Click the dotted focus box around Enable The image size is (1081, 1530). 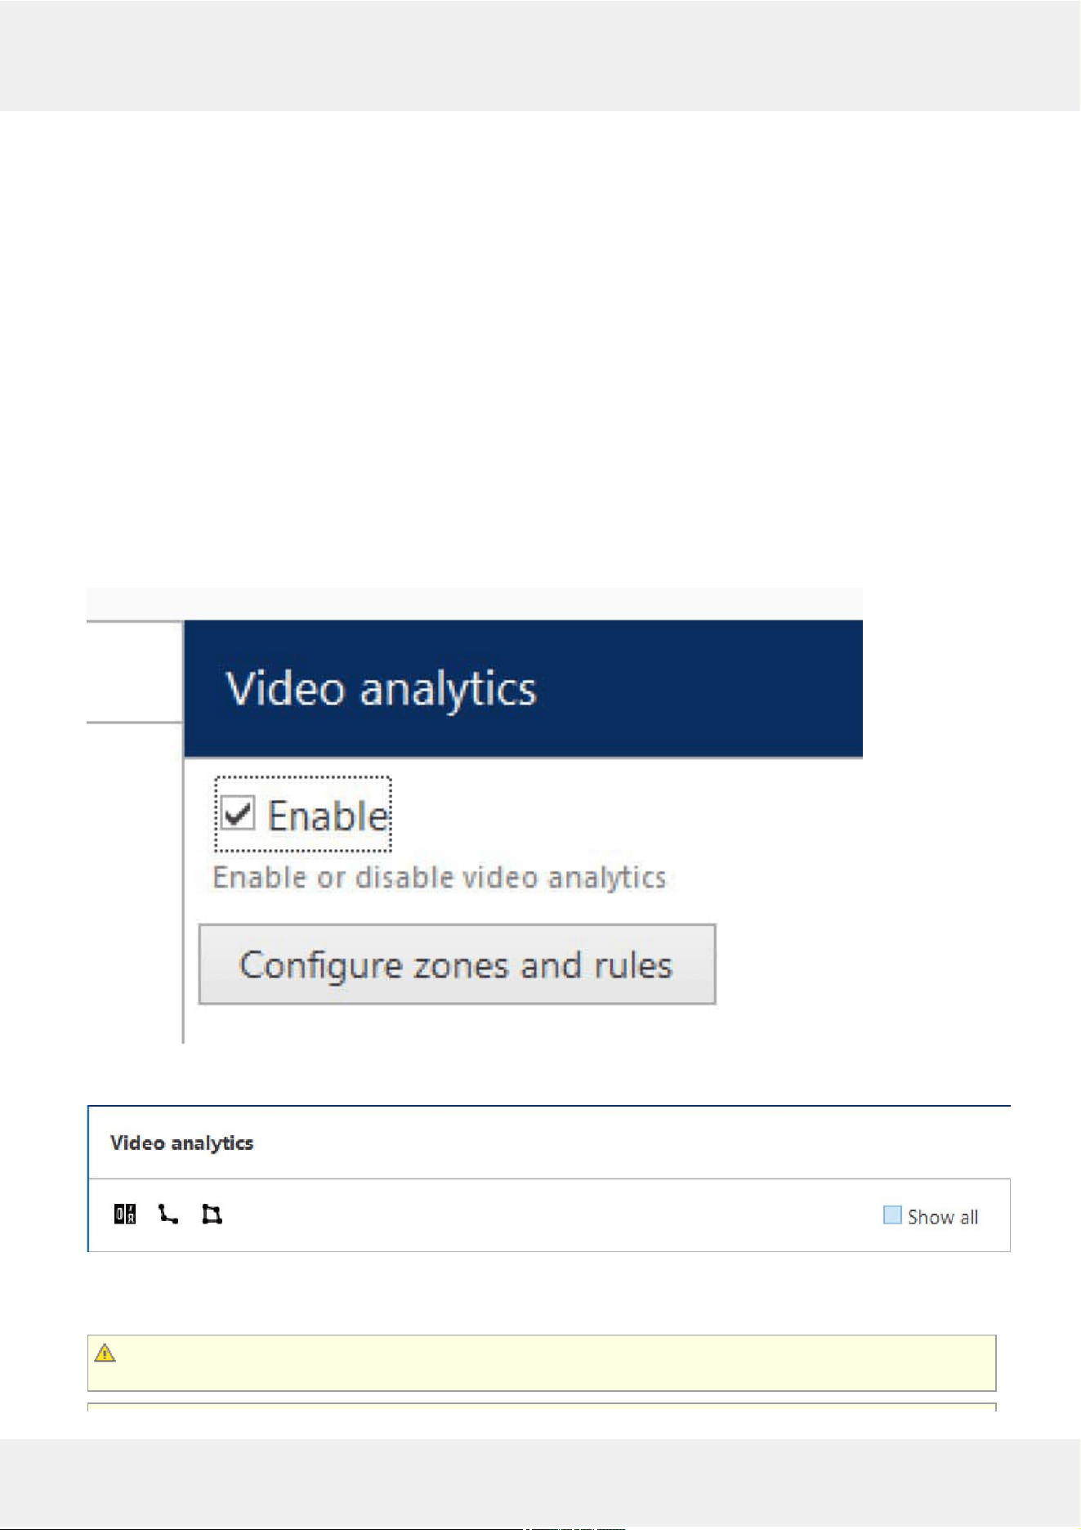point(303,814)
